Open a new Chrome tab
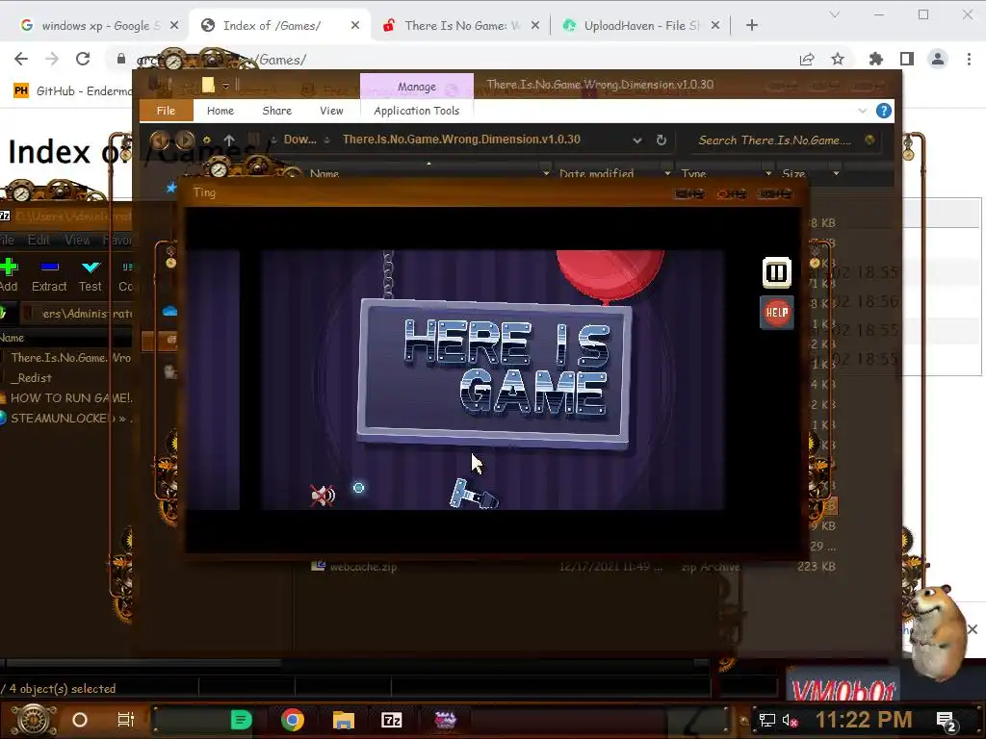 751,25
